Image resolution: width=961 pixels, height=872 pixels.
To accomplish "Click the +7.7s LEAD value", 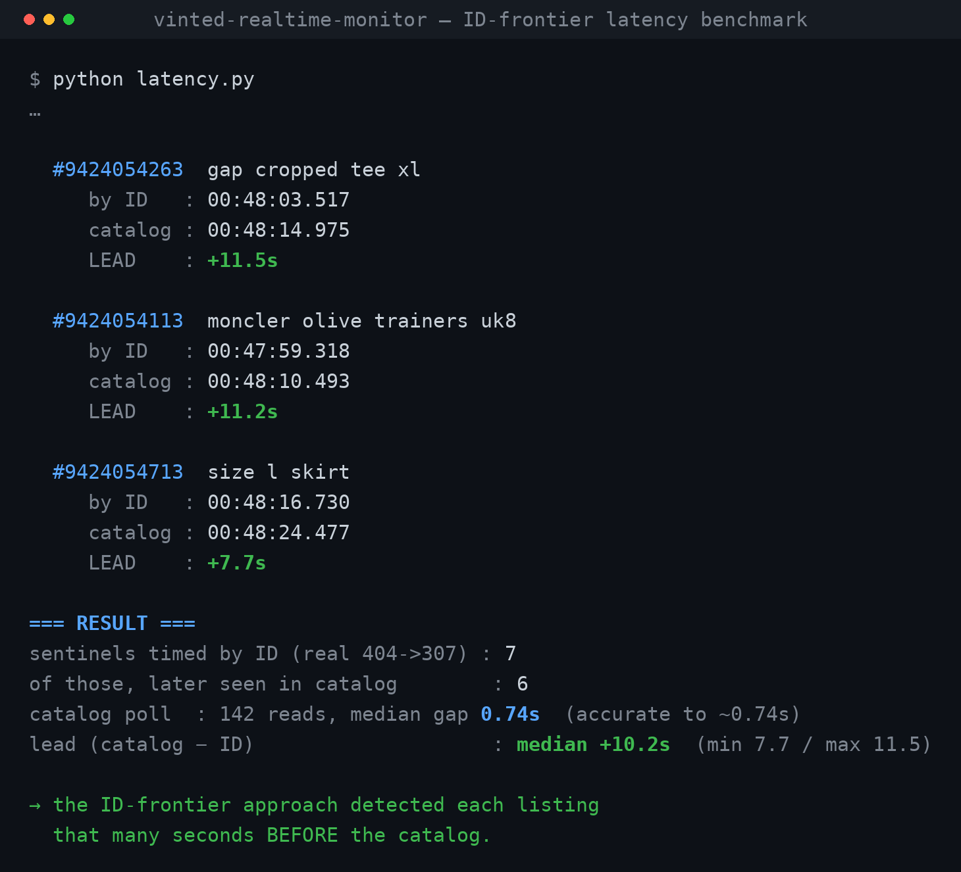I will (x=236, y=563).
